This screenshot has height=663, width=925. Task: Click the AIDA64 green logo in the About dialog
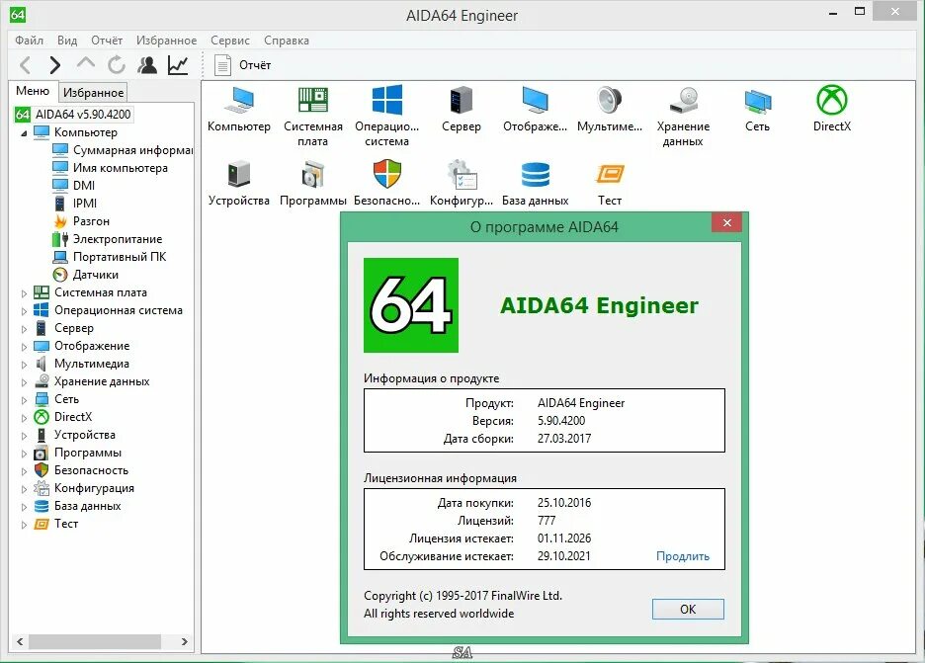click(x=410, y=305)
